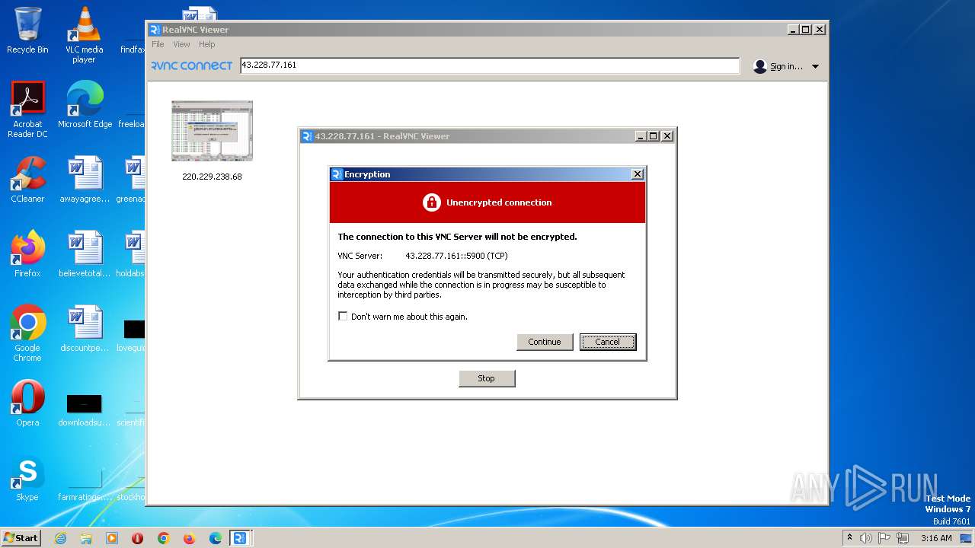Open awayagree Word document icon

tap(85, 180)
